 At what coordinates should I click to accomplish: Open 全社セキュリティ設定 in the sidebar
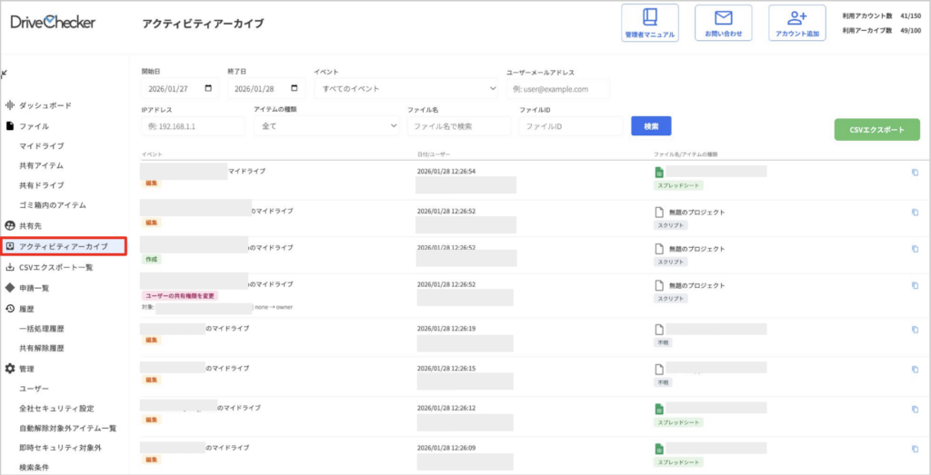56,409
